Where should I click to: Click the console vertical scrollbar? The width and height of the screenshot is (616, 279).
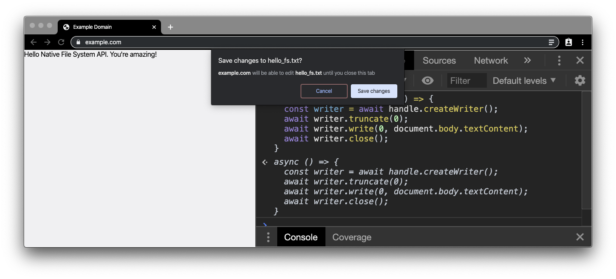point(586,150)
